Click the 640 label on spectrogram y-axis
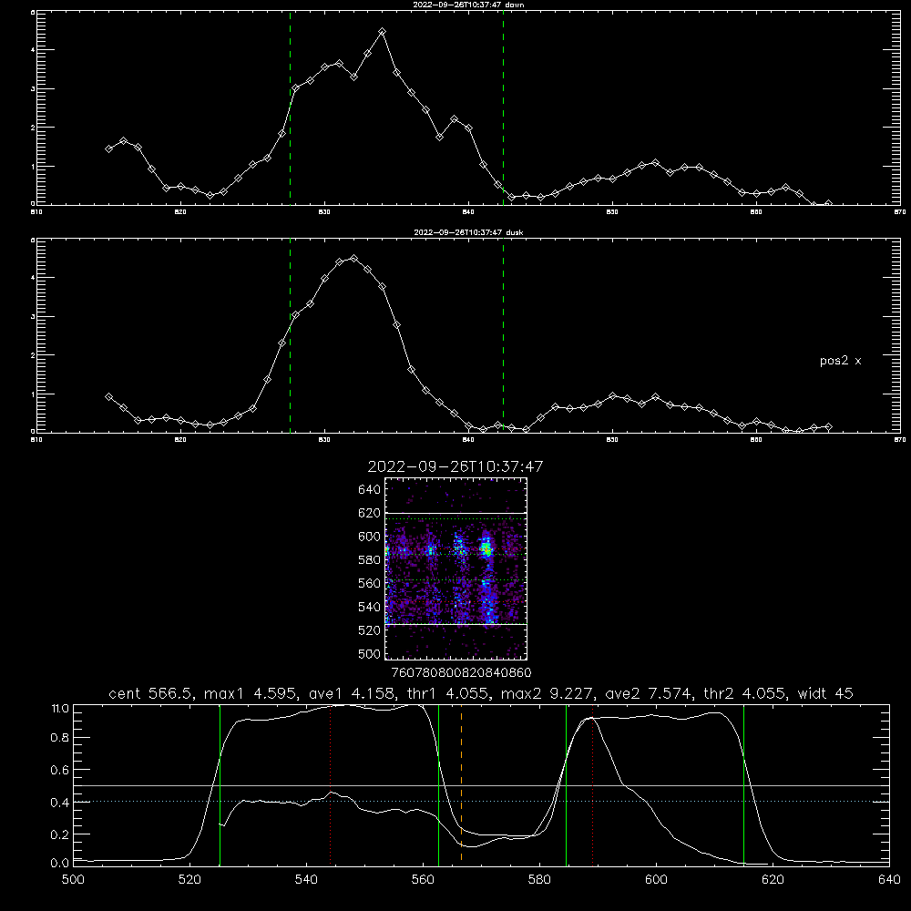The width and height of the screenshot is (911, 911). click(369, 489)
